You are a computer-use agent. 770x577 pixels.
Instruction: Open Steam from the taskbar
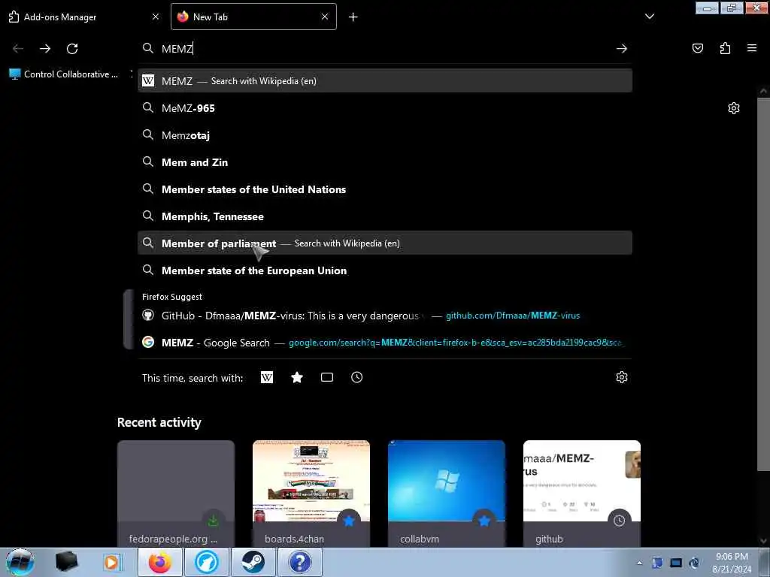click(253, 562)
